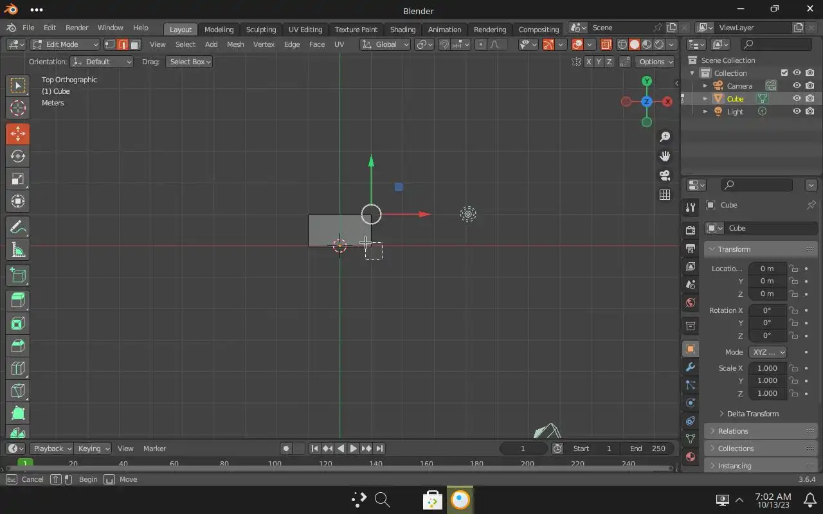Toggle X-ray display

pyautogui.click(x=606, y=44)
